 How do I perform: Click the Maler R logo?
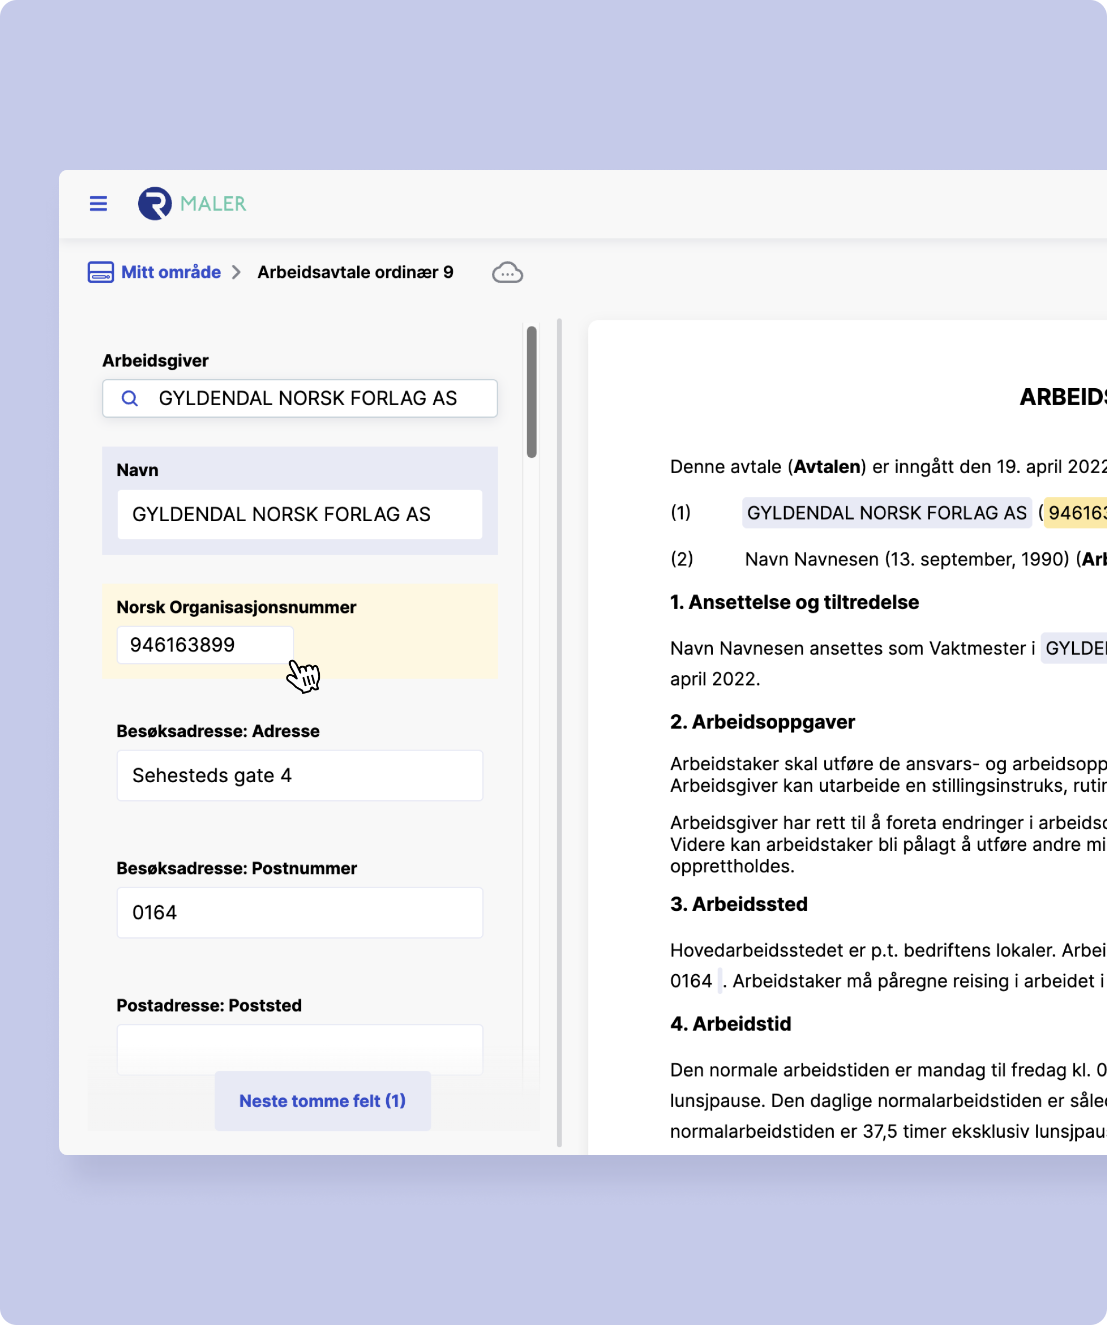(155, 203)
